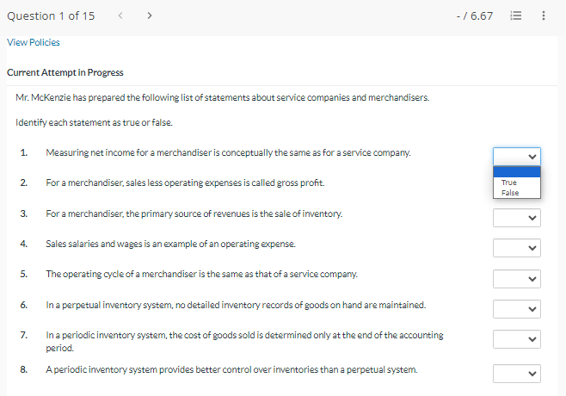
Task: Collapse the statement 1 answer dropdown
Action: pos(517,157)
